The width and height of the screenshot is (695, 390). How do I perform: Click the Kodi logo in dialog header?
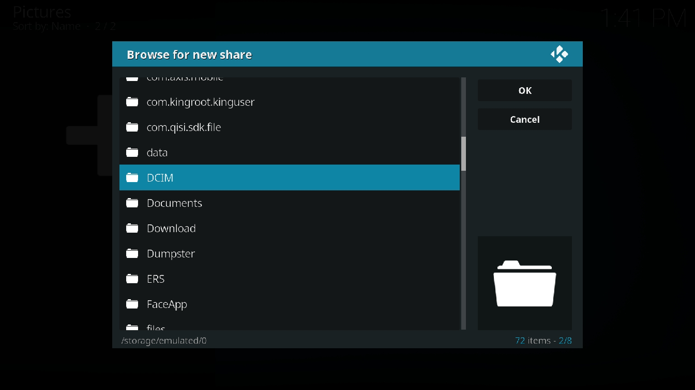(559, 54)
